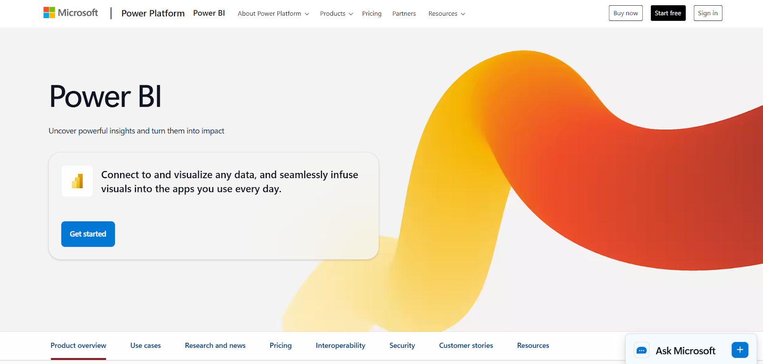Image resolution: width=763 pixels, height=364 pixels.
Task: Select the Customer stories tab
Action: 466,345
